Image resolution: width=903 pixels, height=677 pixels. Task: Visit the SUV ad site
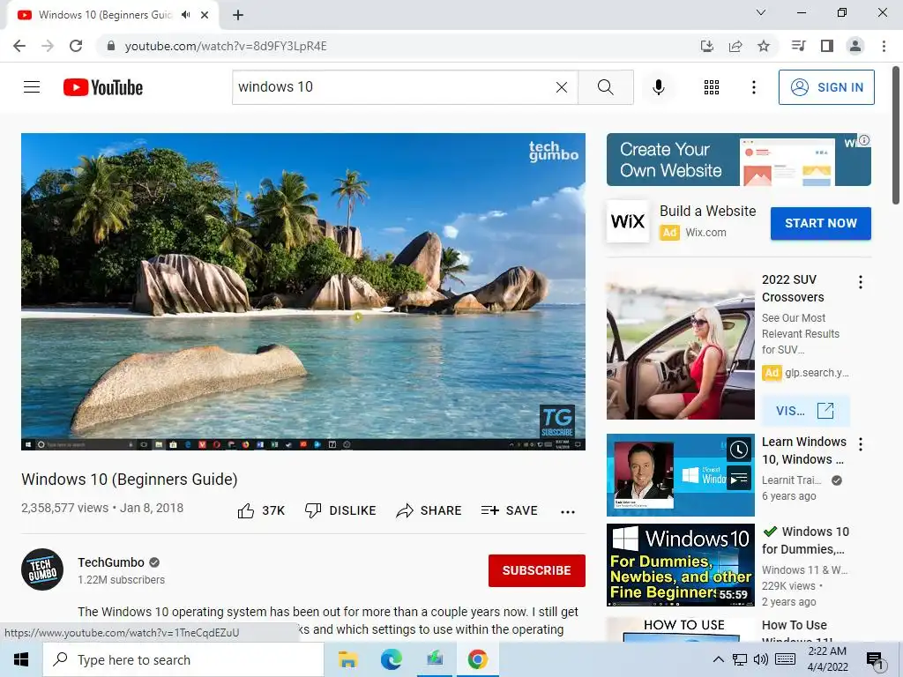805,411
